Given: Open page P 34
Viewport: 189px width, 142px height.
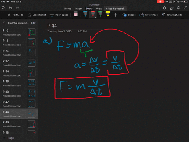Looking at the screenshot, I should (x=19, y=73).
